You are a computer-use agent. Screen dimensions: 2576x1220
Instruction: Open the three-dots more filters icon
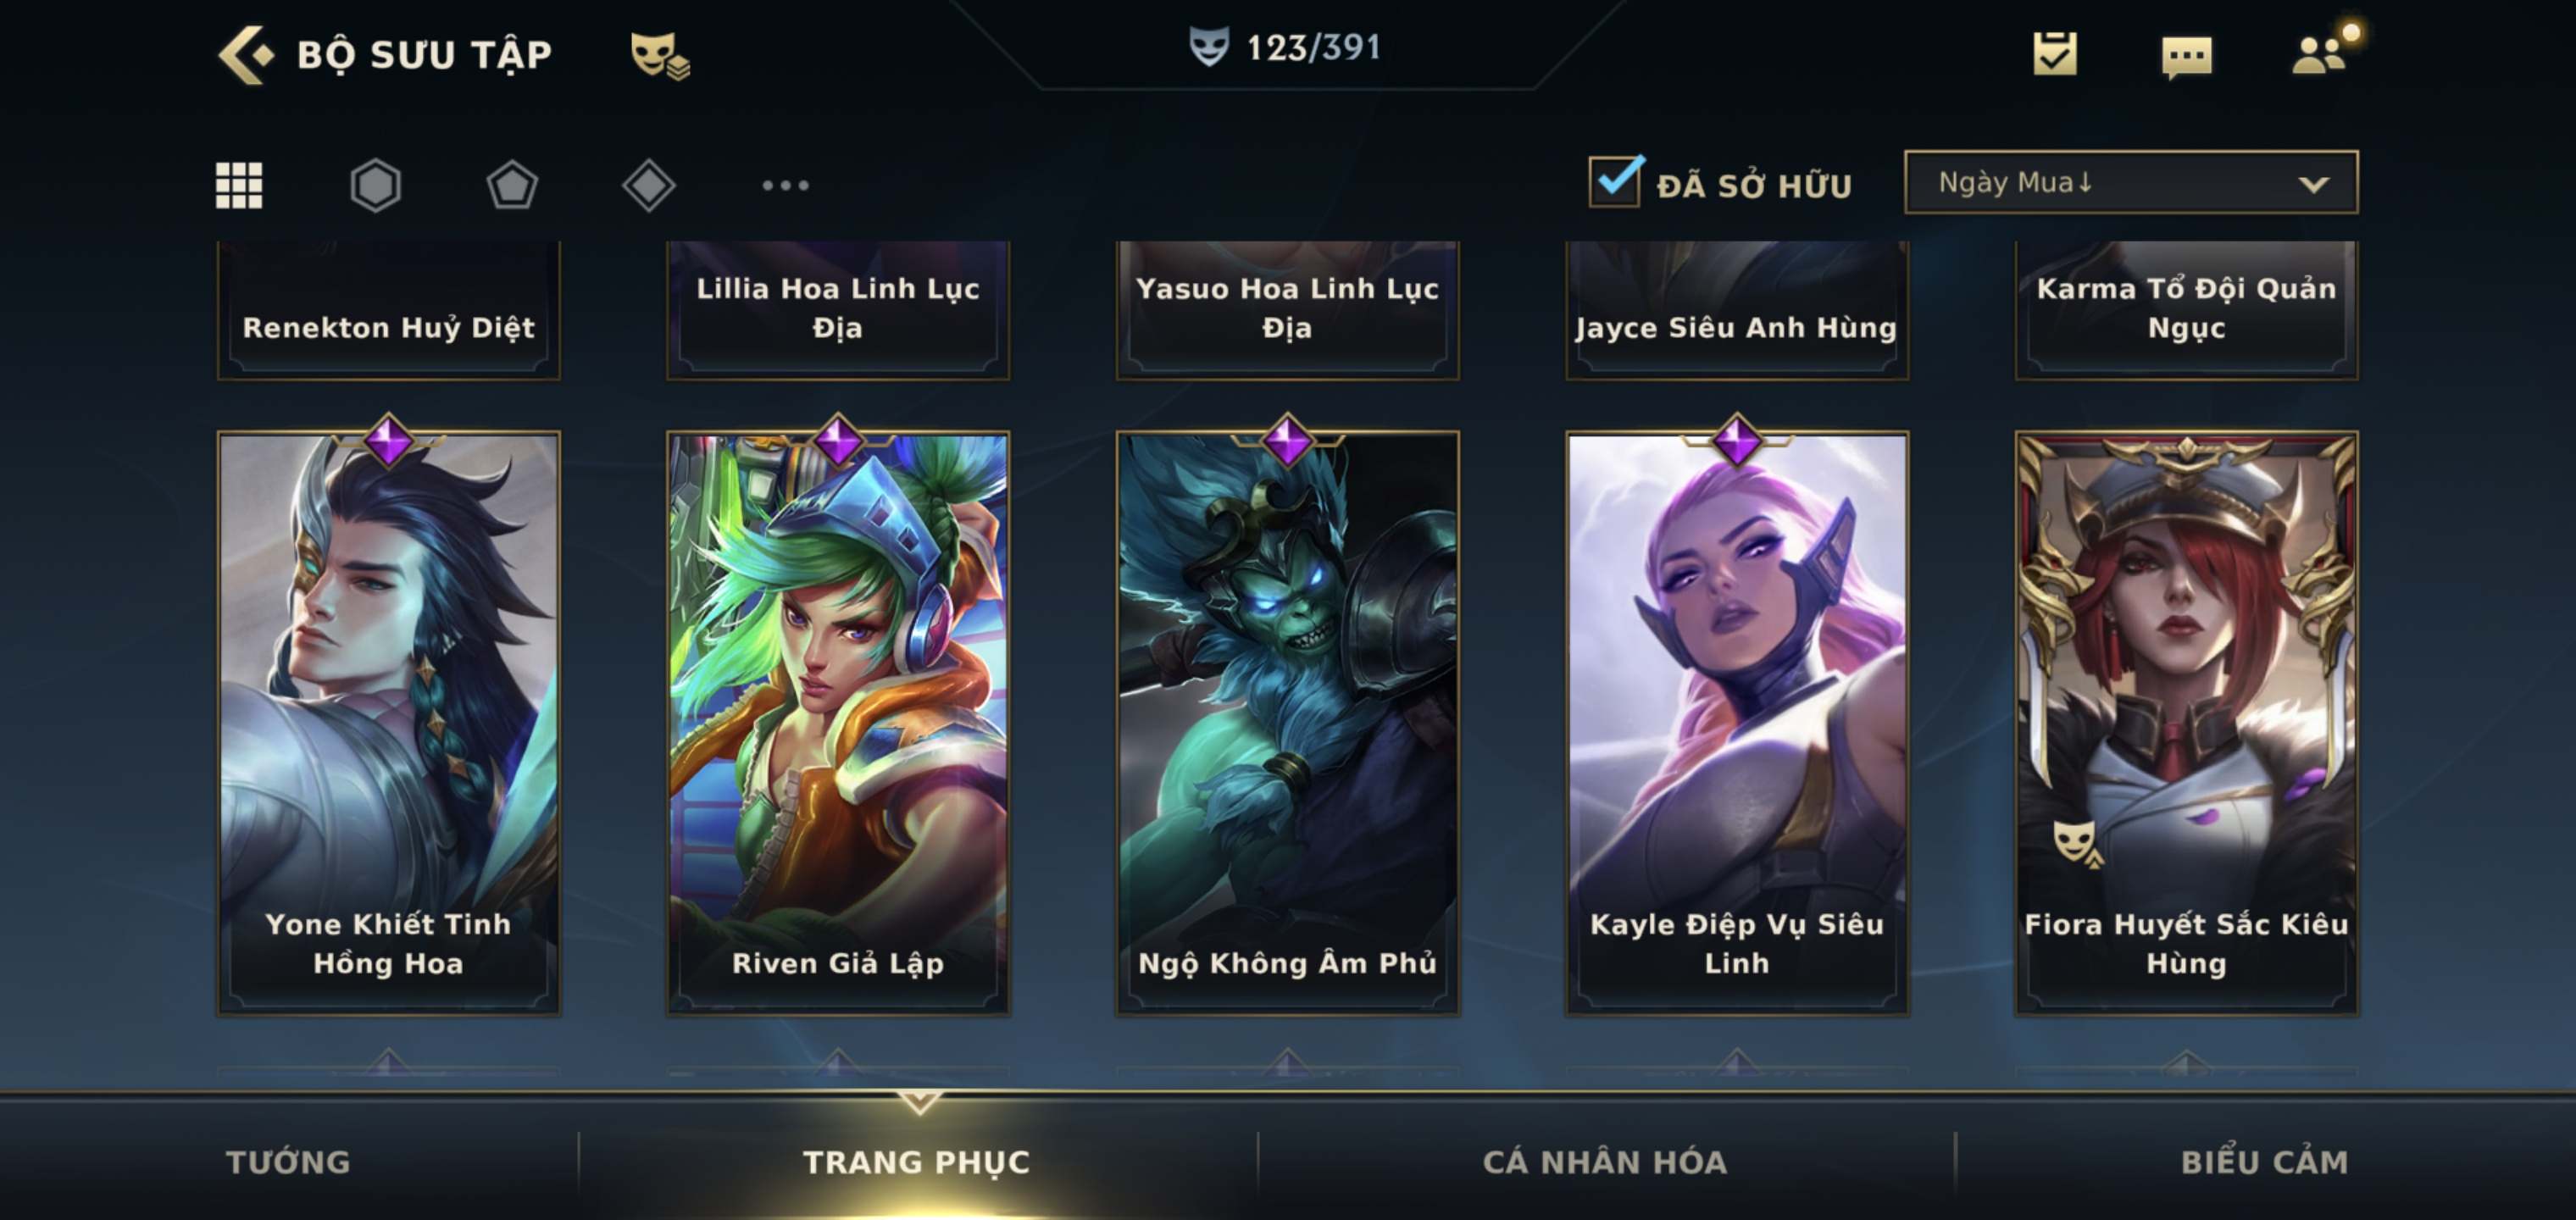point(785,185)
